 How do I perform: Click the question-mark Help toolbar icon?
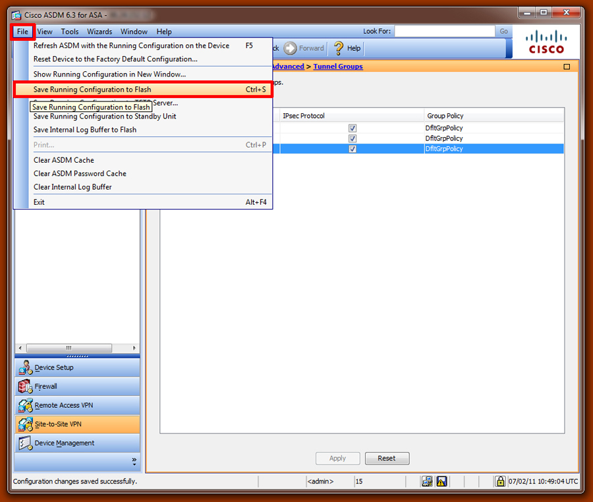[x=339, y=48]
